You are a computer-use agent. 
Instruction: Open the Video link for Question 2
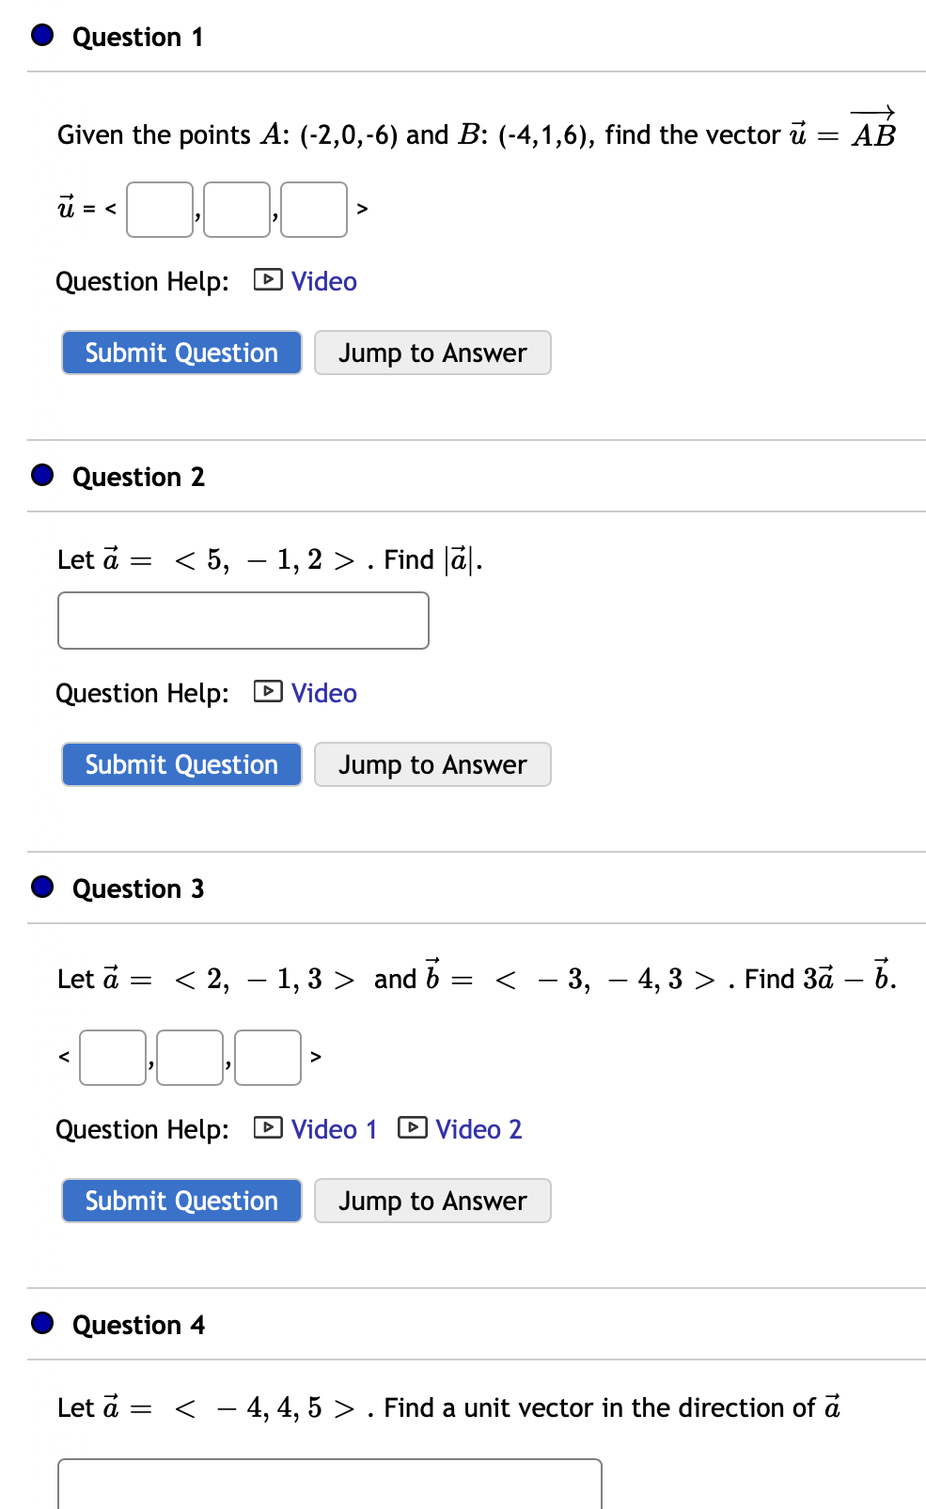(x=324, y=693)
